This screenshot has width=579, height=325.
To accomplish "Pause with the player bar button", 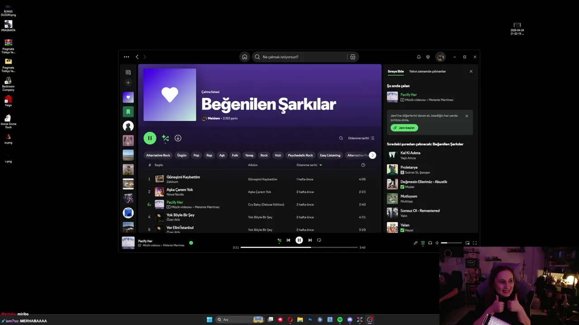I will [x=299, y=240].
